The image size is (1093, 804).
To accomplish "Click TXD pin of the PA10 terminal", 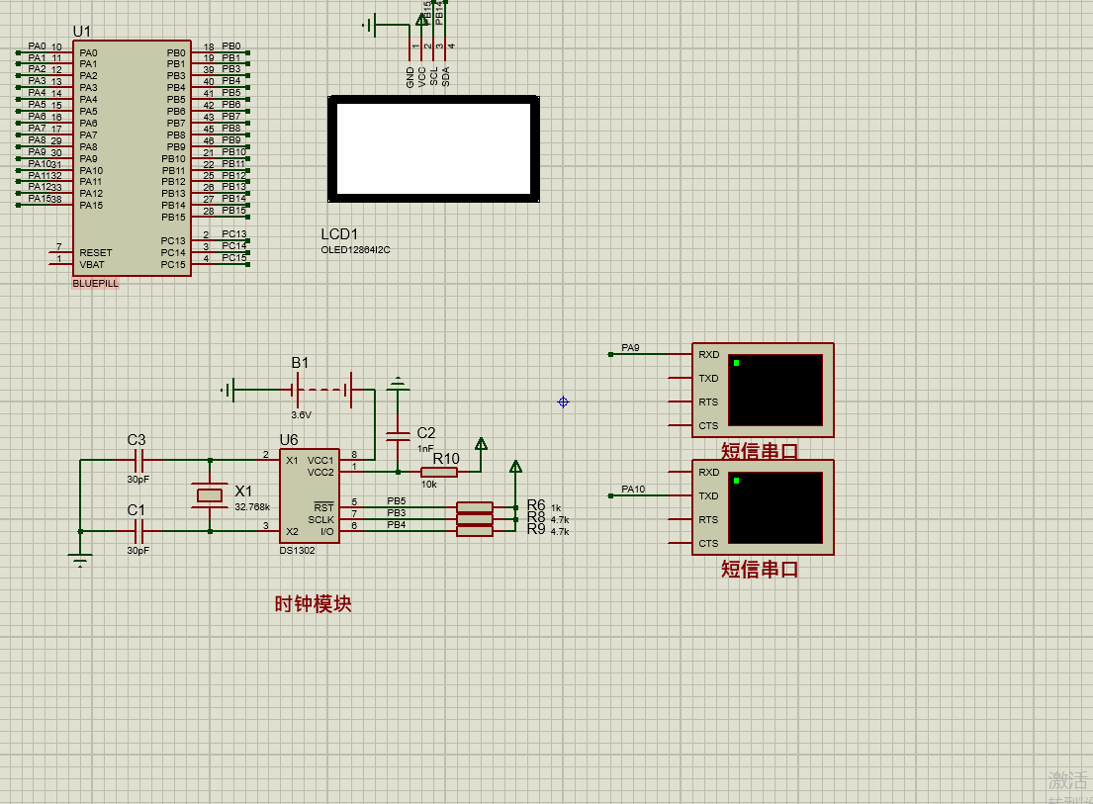I will (708, 496).
